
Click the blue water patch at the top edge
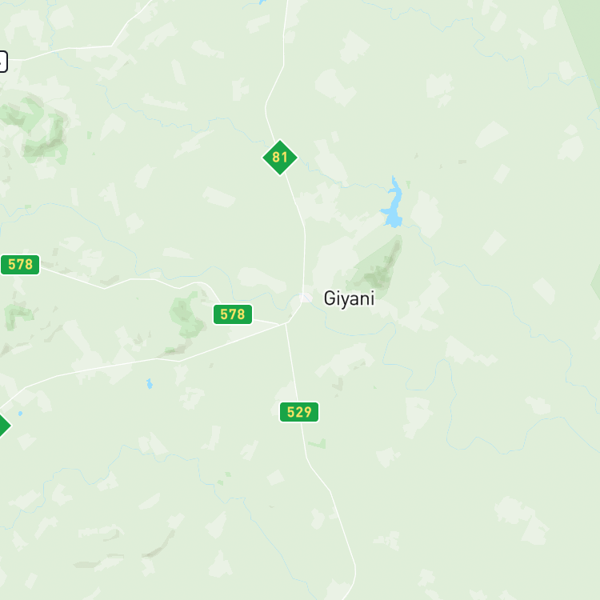262,2
